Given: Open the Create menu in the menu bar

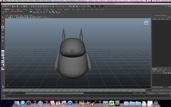Looking at the screenshot, I should point(25,1).
